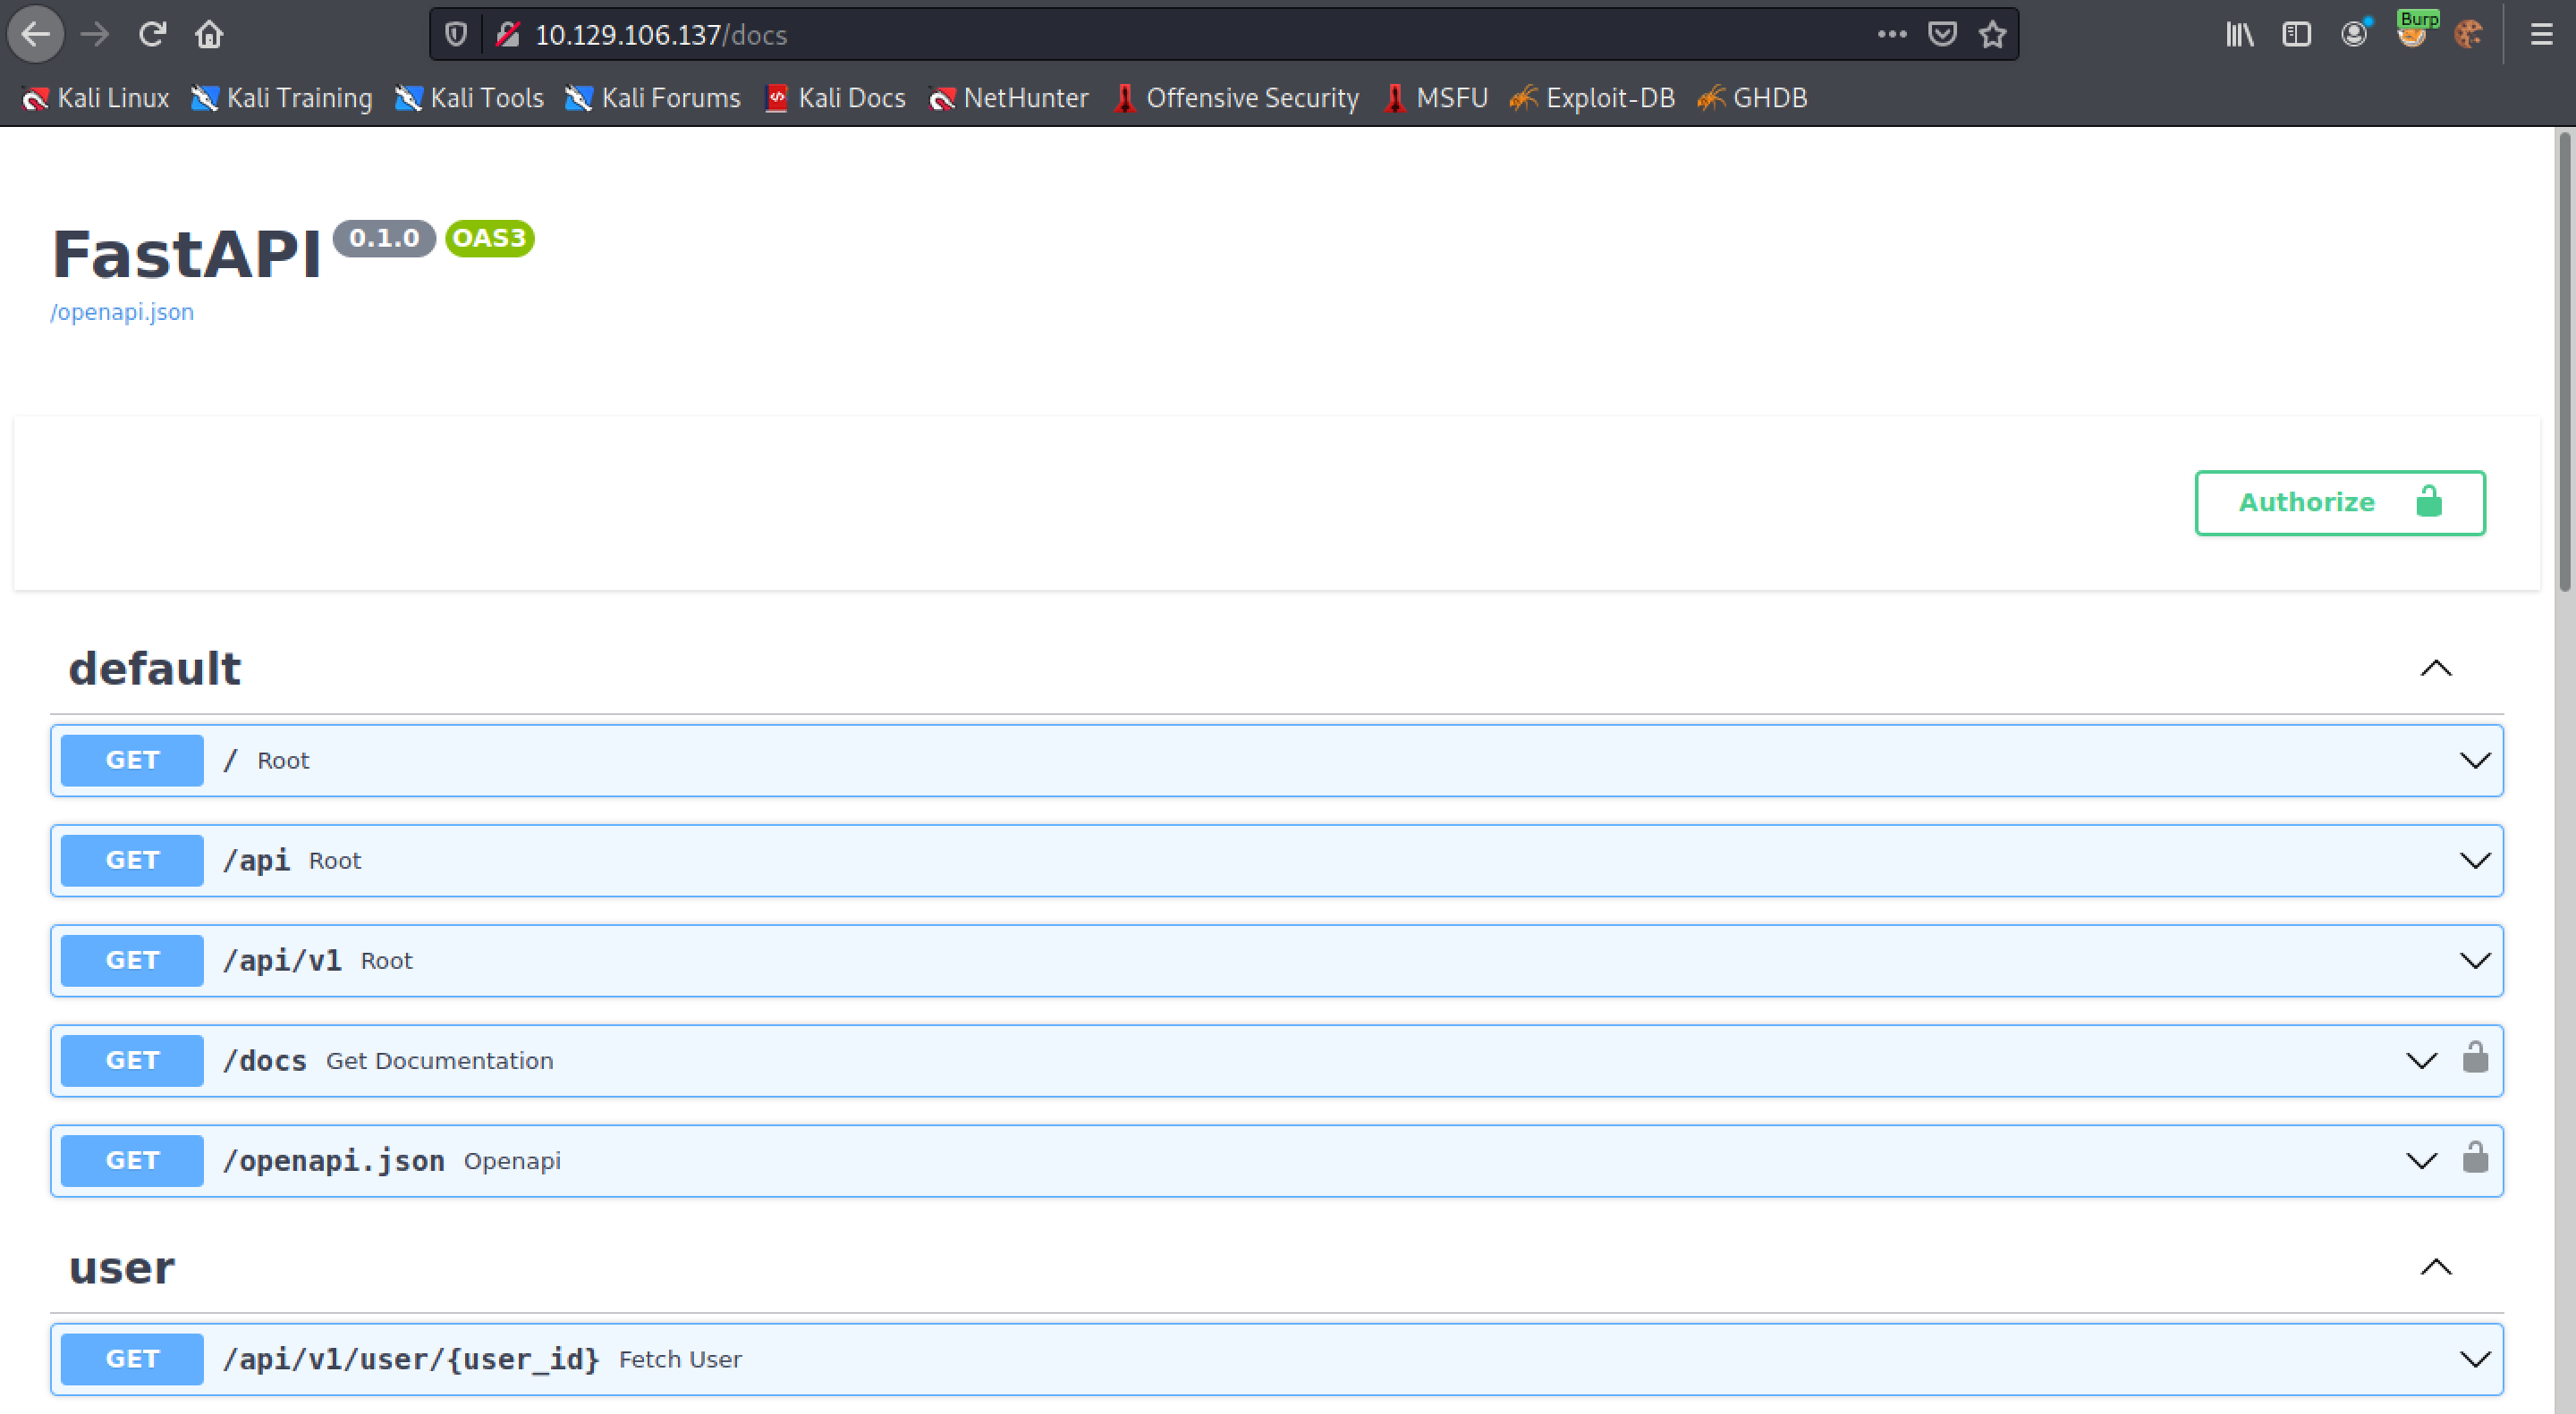Click GET badge of / Root endpoint
Image resolution: width=2576 pixels, height=1414 pixels.
[132, 761]
